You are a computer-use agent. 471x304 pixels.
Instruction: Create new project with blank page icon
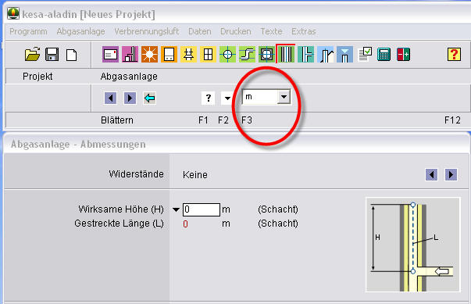72,55
